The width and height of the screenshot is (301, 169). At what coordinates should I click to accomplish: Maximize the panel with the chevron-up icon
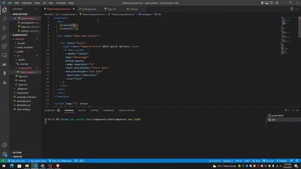click(x=293, y=110)
